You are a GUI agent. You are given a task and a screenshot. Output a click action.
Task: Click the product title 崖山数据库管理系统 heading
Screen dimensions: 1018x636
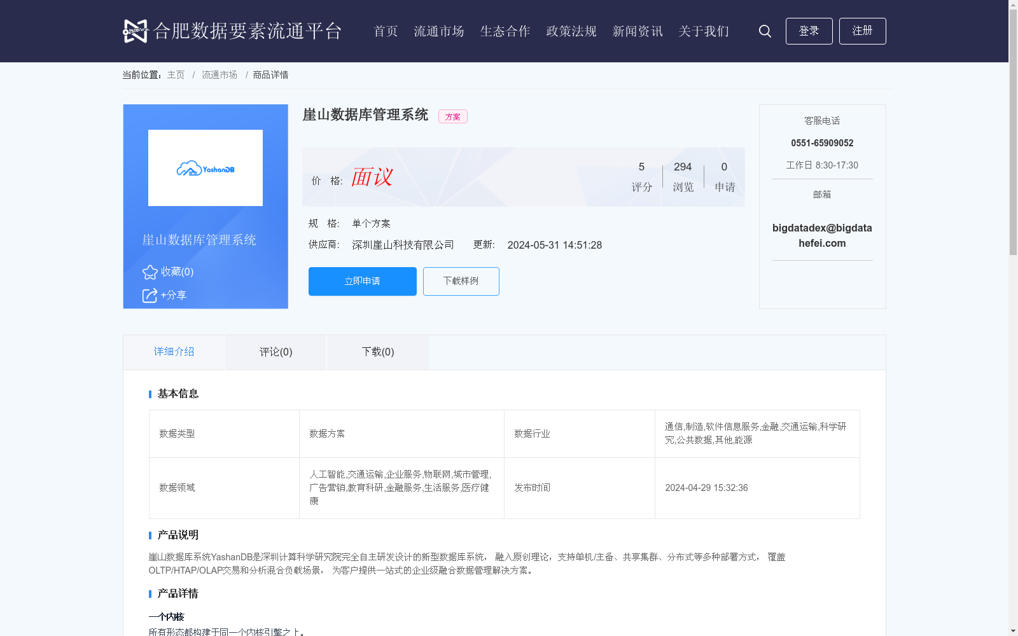365,115
